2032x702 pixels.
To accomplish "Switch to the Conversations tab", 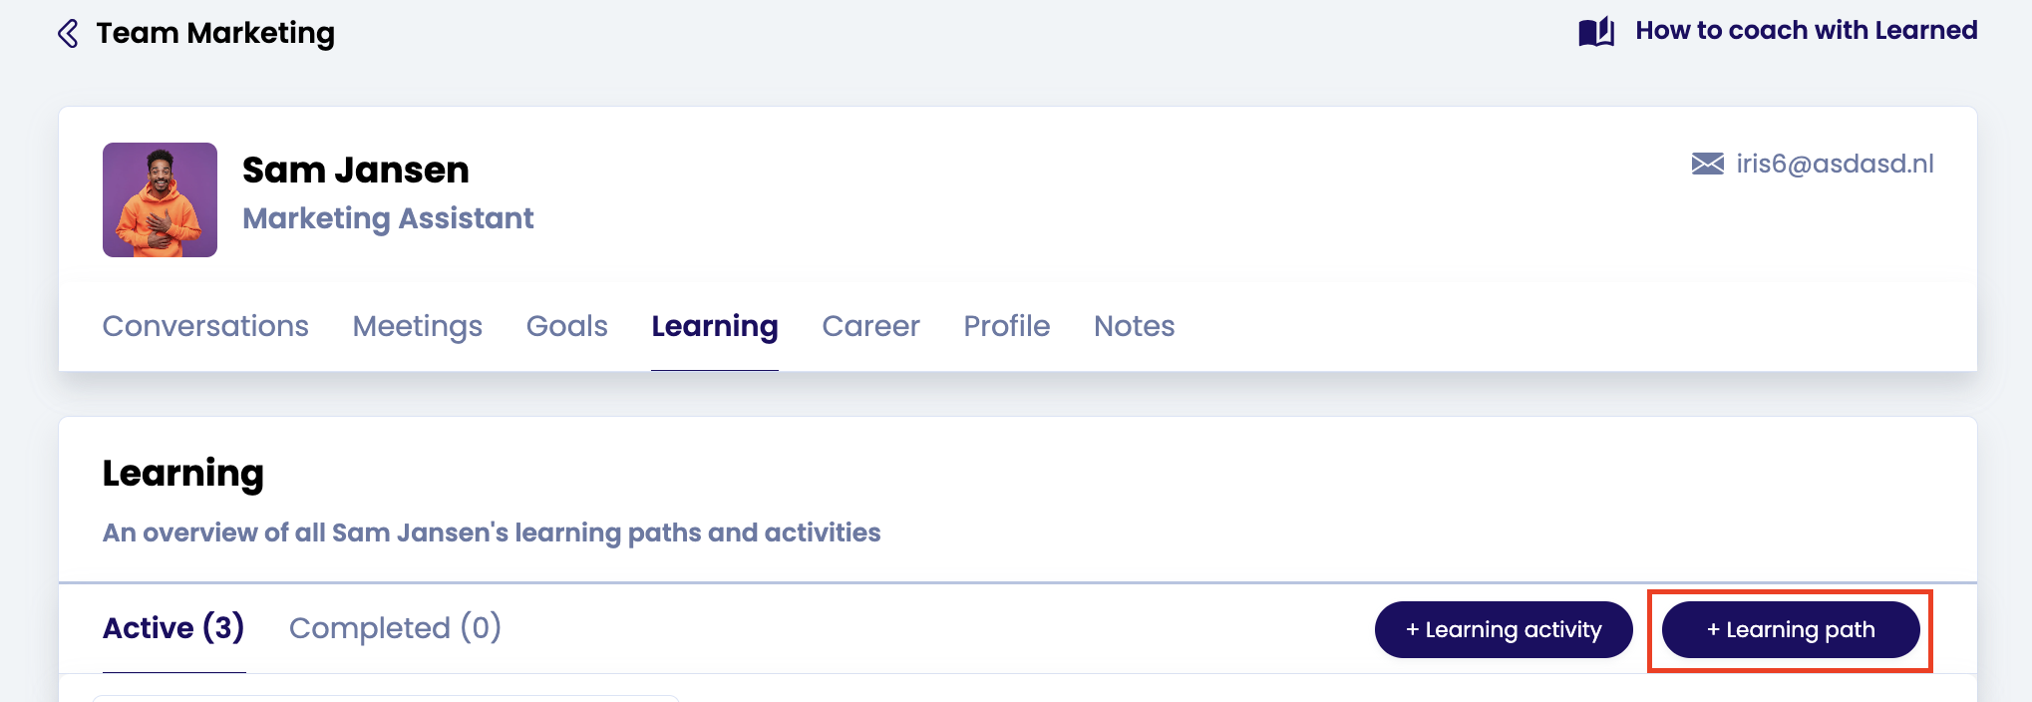I will coord(205,326).
